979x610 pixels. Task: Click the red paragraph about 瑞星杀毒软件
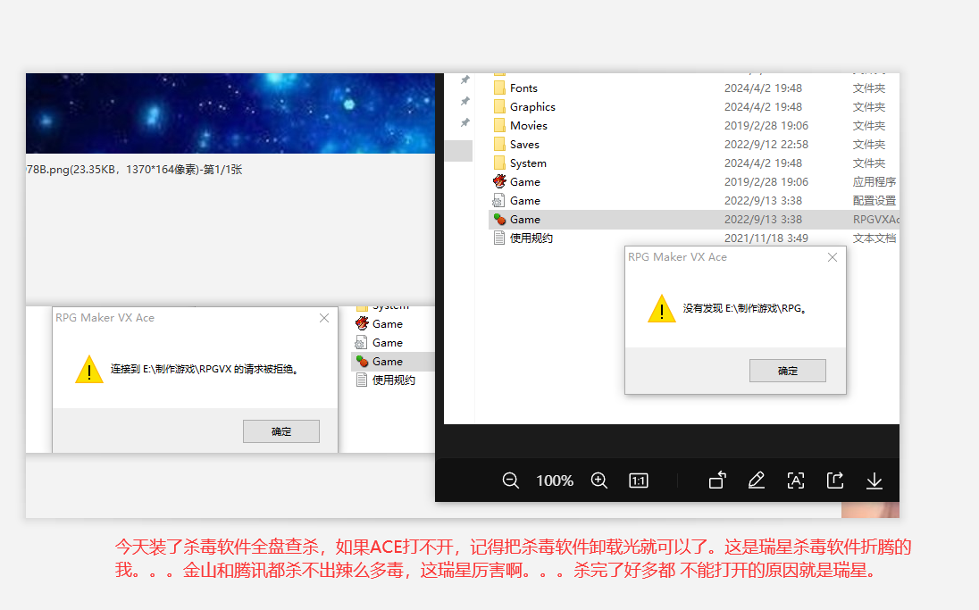[x=513, y=558]
